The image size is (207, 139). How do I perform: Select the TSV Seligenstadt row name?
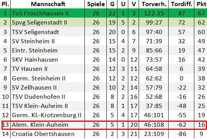(35, 32)
